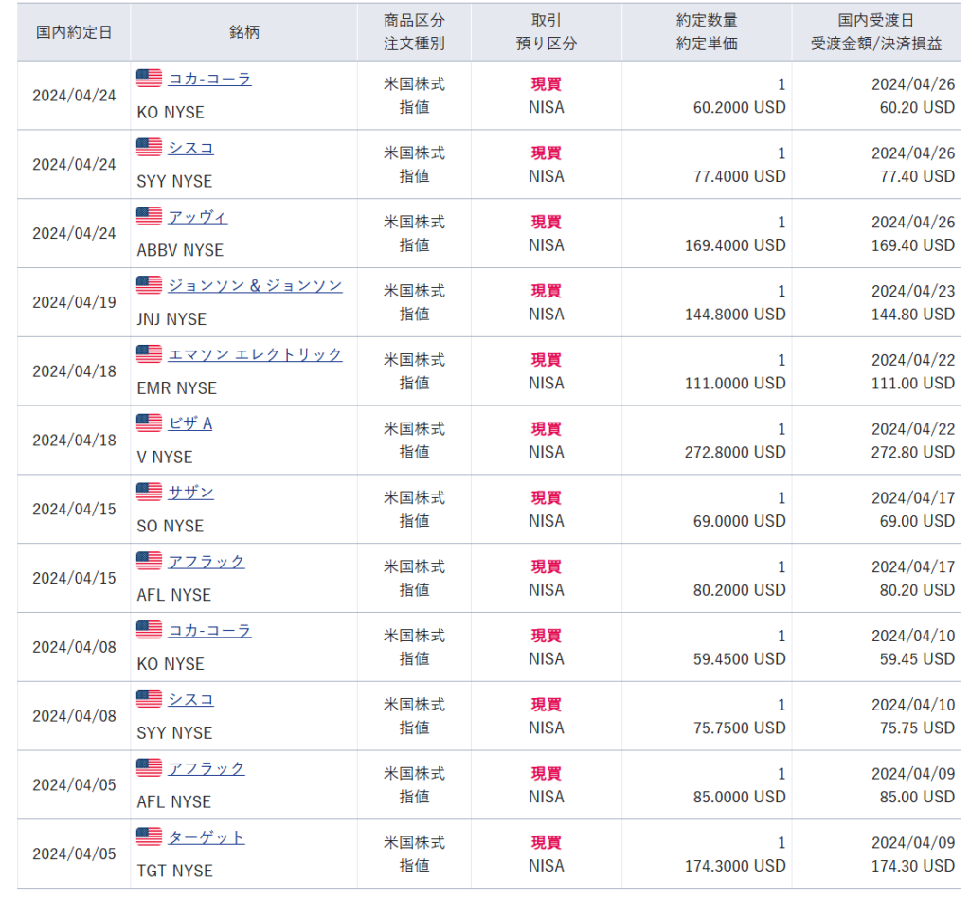Click the US flag icon beside アッヴィ

coord(149,216)
